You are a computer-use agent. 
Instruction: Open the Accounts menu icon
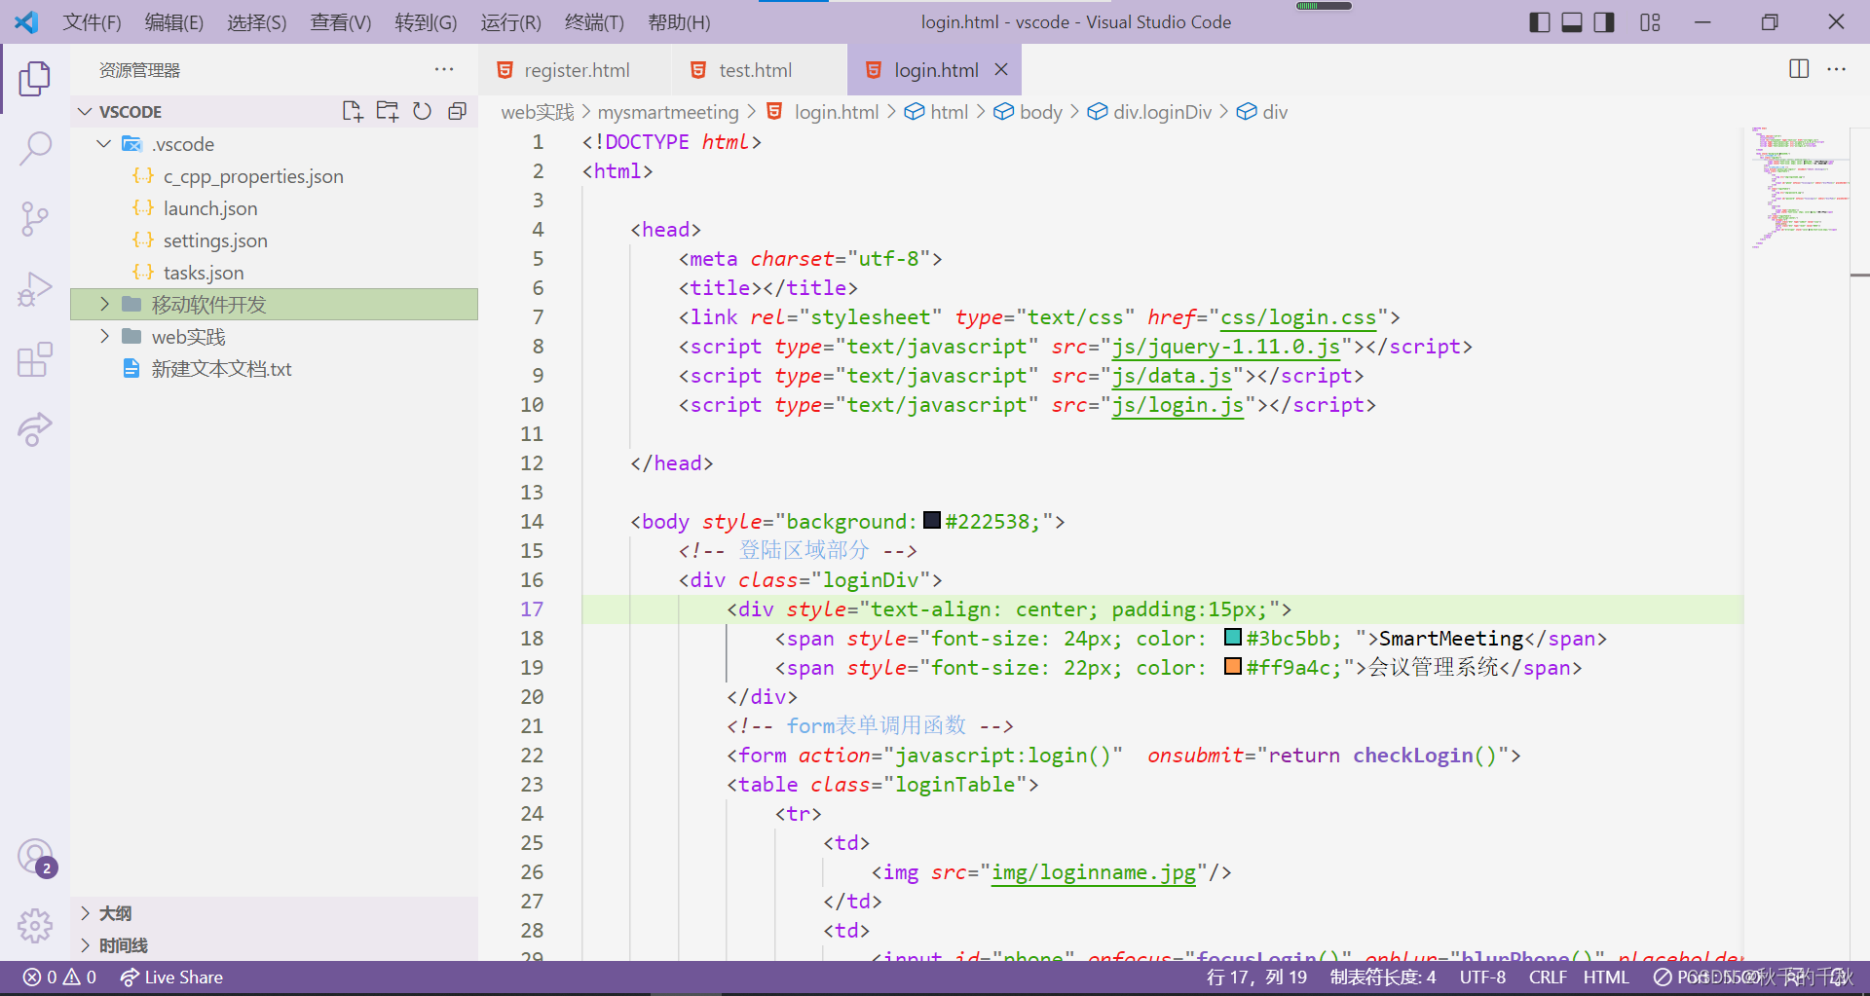coord(35,857)
